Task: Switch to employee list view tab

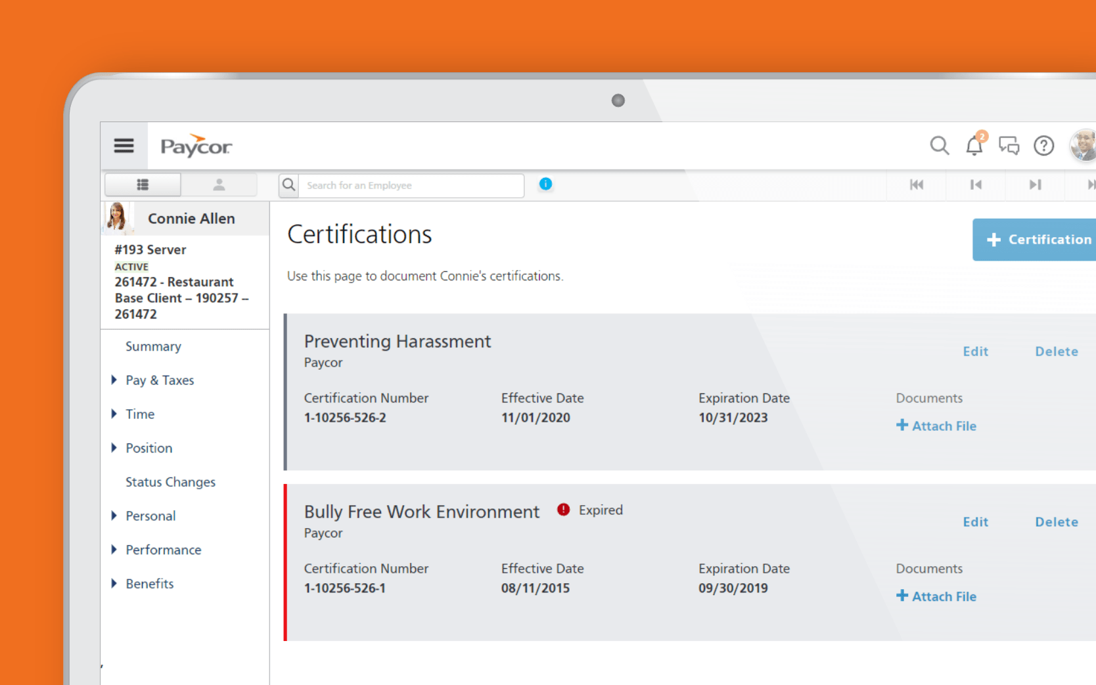Action: [x=143, y=185]
